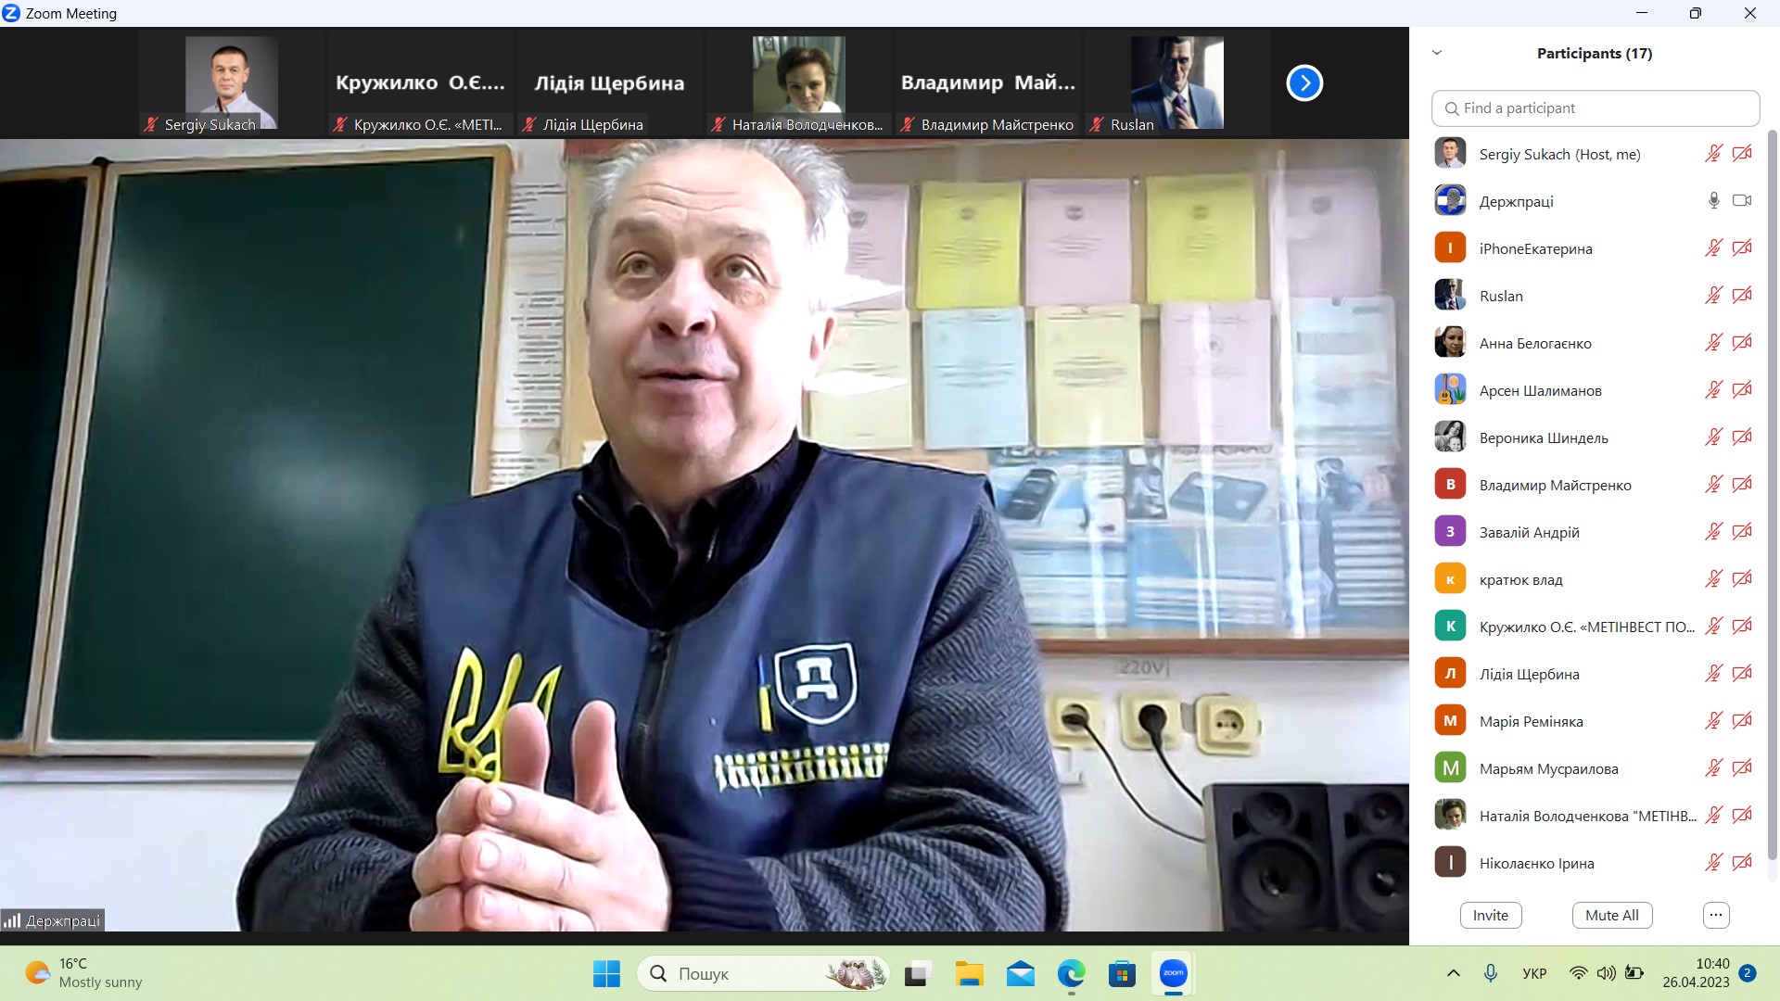The height and width of the screenshot is (1001, 1780).
Task: Select Марьям Мусраилова's avatar icon
Action: pyautogui.click(x=1450, y=768)
